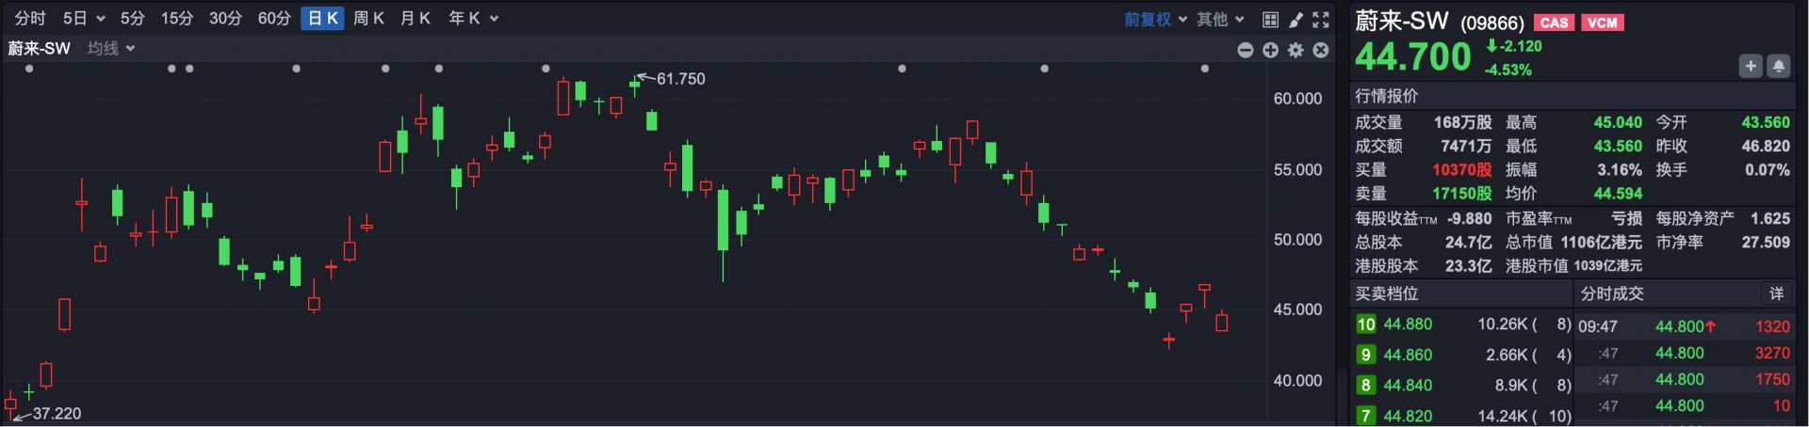
Task: Set a price alert bell
Action: coord(1778,66)
